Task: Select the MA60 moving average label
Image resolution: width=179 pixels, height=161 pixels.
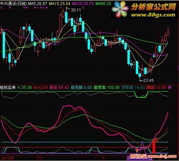Action: (x=103, y=4)
